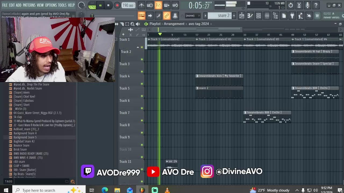Viewport: 344px width, 193px height.
Task: Expand the Playlist - Arrangement breadcrumb arrow
Action: tap(187, 24)
